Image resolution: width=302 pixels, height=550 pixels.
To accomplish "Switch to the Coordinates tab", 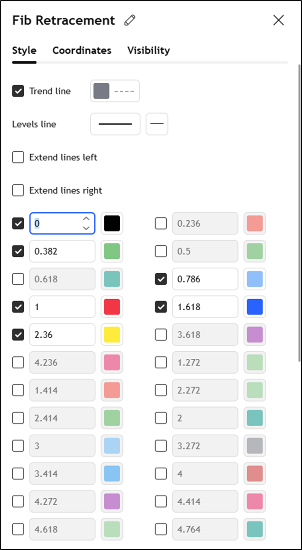I will (x=82, y=50).
